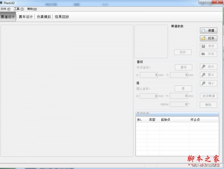Image resolution: width=224 pixels, height=169 pixels.
Task: Click the magnifier icon on 放大
Action: 203,66
